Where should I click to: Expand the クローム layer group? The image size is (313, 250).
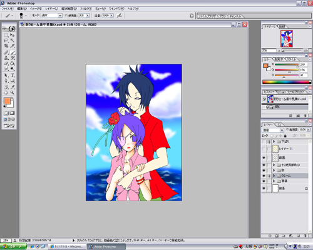[274, 176]
